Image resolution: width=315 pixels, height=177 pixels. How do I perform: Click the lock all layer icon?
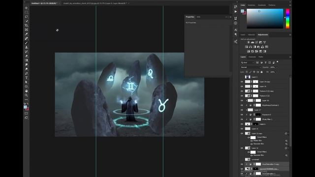pos(261,72)
